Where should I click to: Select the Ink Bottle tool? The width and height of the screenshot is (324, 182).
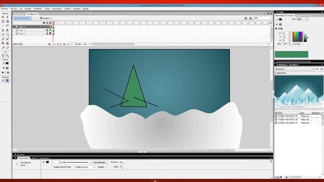(3, 43)
